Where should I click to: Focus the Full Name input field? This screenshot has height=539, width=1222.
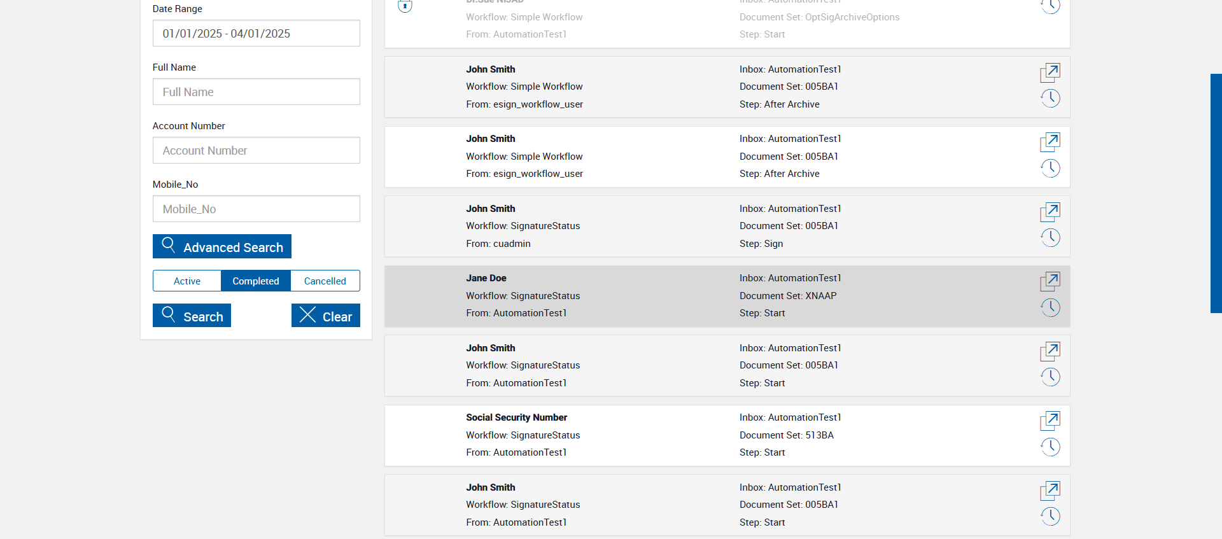256,92
